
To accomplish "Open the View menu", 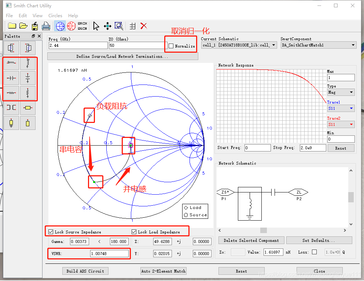I will (38, 15).
